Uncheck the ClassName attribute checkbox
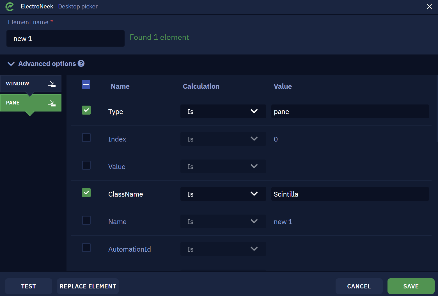Image resolution: width=438 pixels, height=296 pixels. click(x=86, y=193)
